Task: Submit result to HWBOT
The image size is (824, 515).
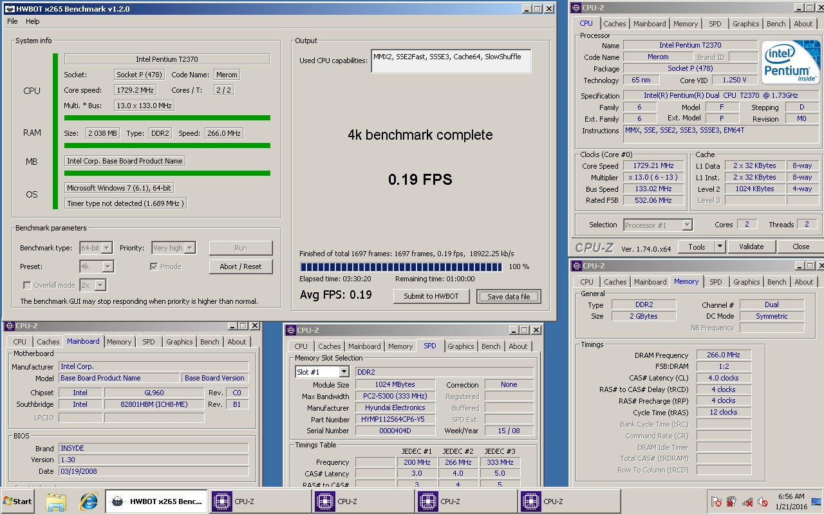Action: tap(431, 296)
